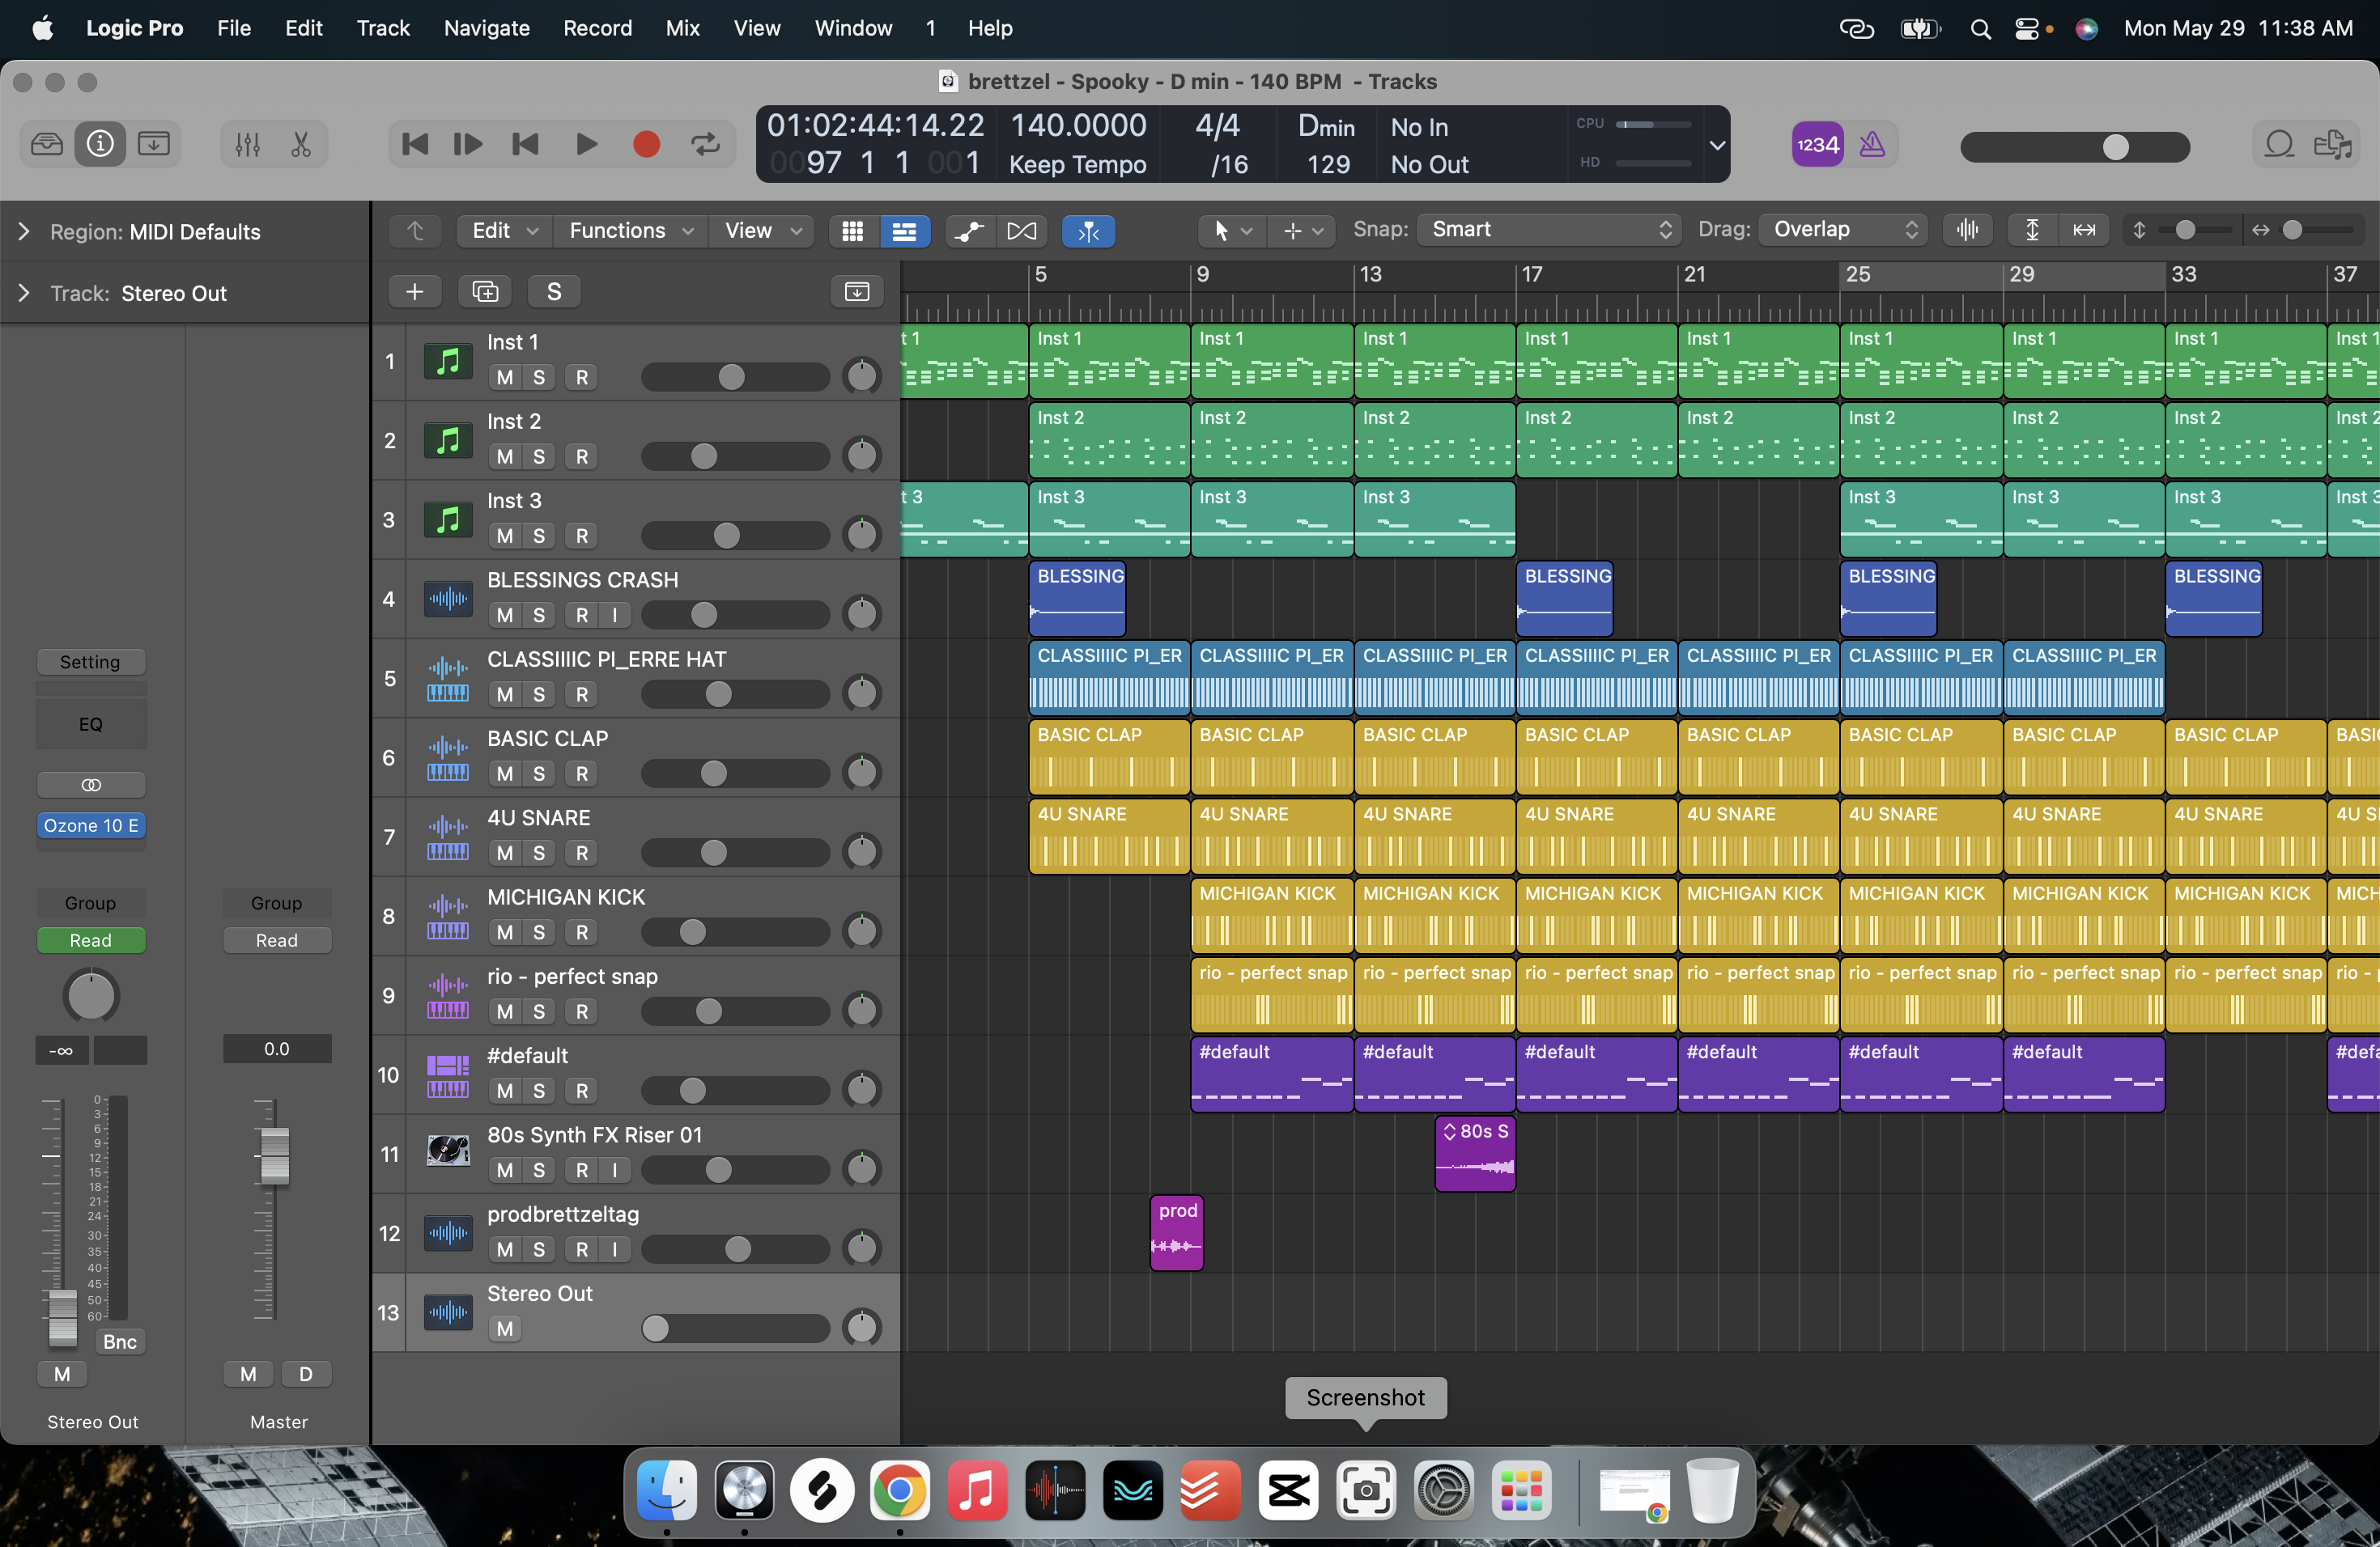Record-enable the Inst 2 track

(582, 456)
